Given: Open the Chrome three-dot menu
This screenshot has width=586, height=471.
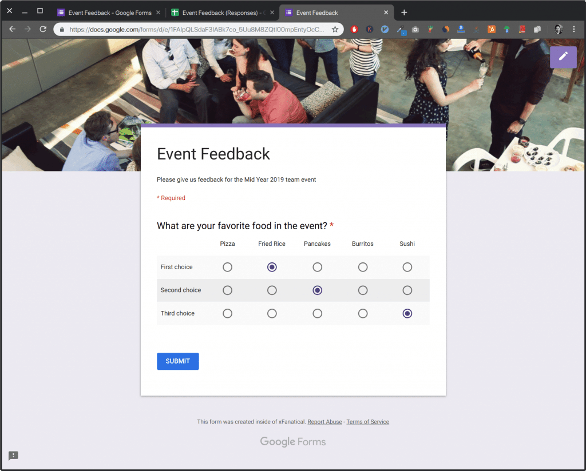Looking at the screenshot, I should [x=575, y=29].
